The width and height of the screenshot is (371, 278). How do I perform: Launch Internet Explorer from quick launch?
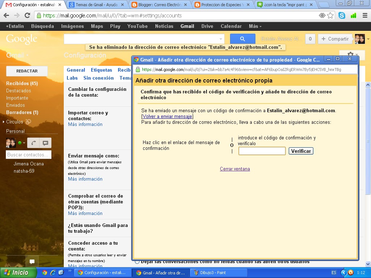coord(53,273)
